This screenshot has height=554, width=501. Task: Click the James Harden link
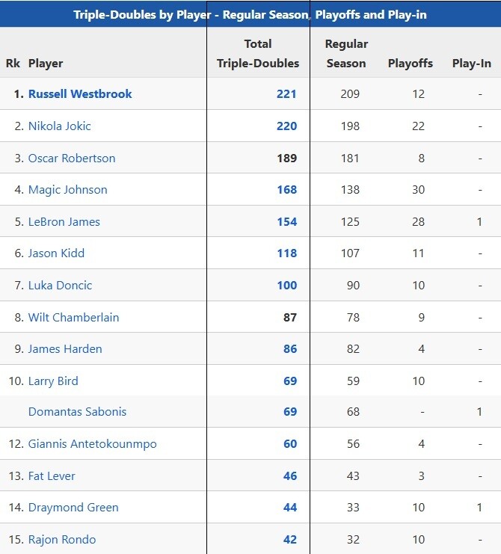[x=65, y=349]
